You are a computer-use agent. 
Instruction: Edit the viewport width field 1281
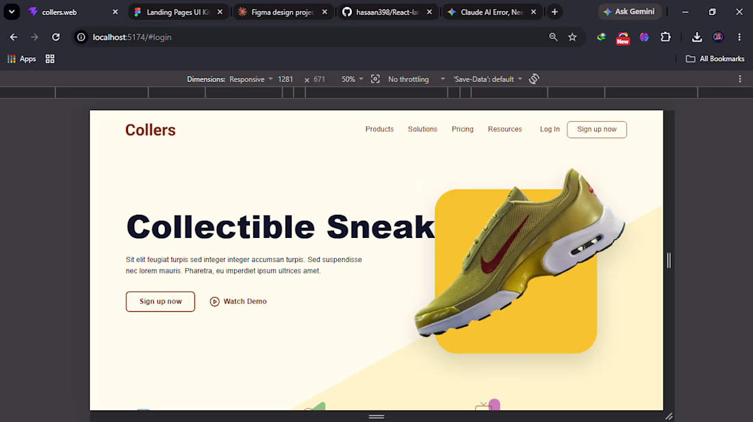285,79
